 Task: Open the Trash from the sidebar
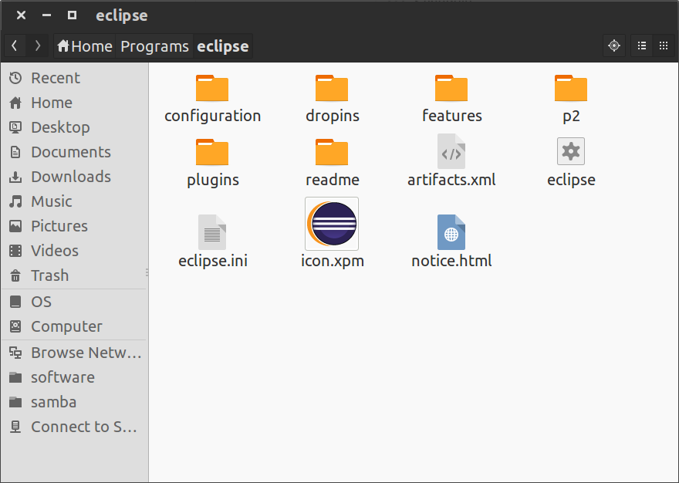(49, 275)
